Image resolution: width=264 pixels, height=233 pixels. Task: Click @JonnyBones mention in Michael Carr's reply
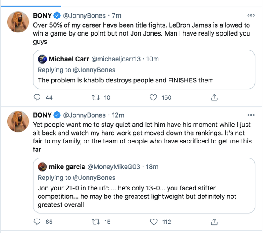[95, 70]
